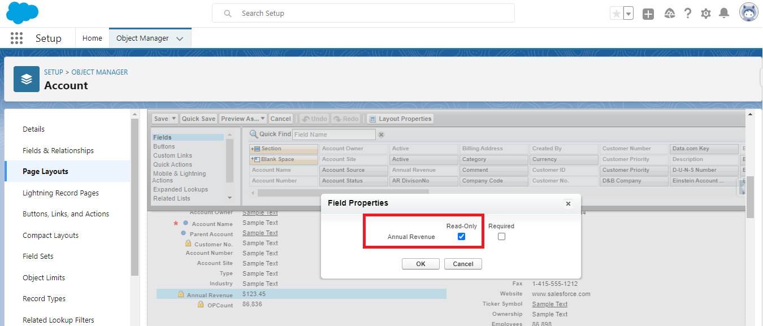Clear the Quick Find field with X
The height and width of the screenshot is (326, 763).
(x=381, y=134)
